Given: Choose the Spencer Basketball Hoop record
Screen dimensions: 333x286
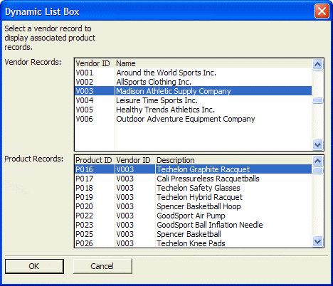Looking at the screenshot, I should click(x=193, y=206).
